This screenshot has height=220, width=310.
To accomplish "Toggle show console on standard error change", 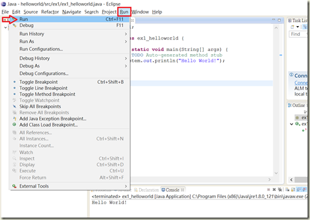I will (x=305, y=190).
